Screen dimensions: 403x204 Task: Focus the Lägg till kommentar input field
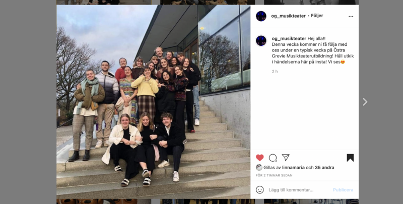coord(299,190)
